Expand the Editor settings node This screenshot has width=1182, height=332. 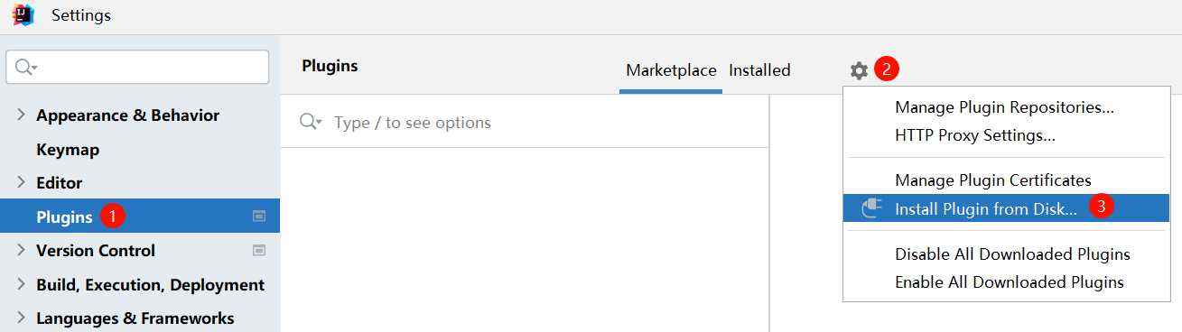tap(22, 182)
